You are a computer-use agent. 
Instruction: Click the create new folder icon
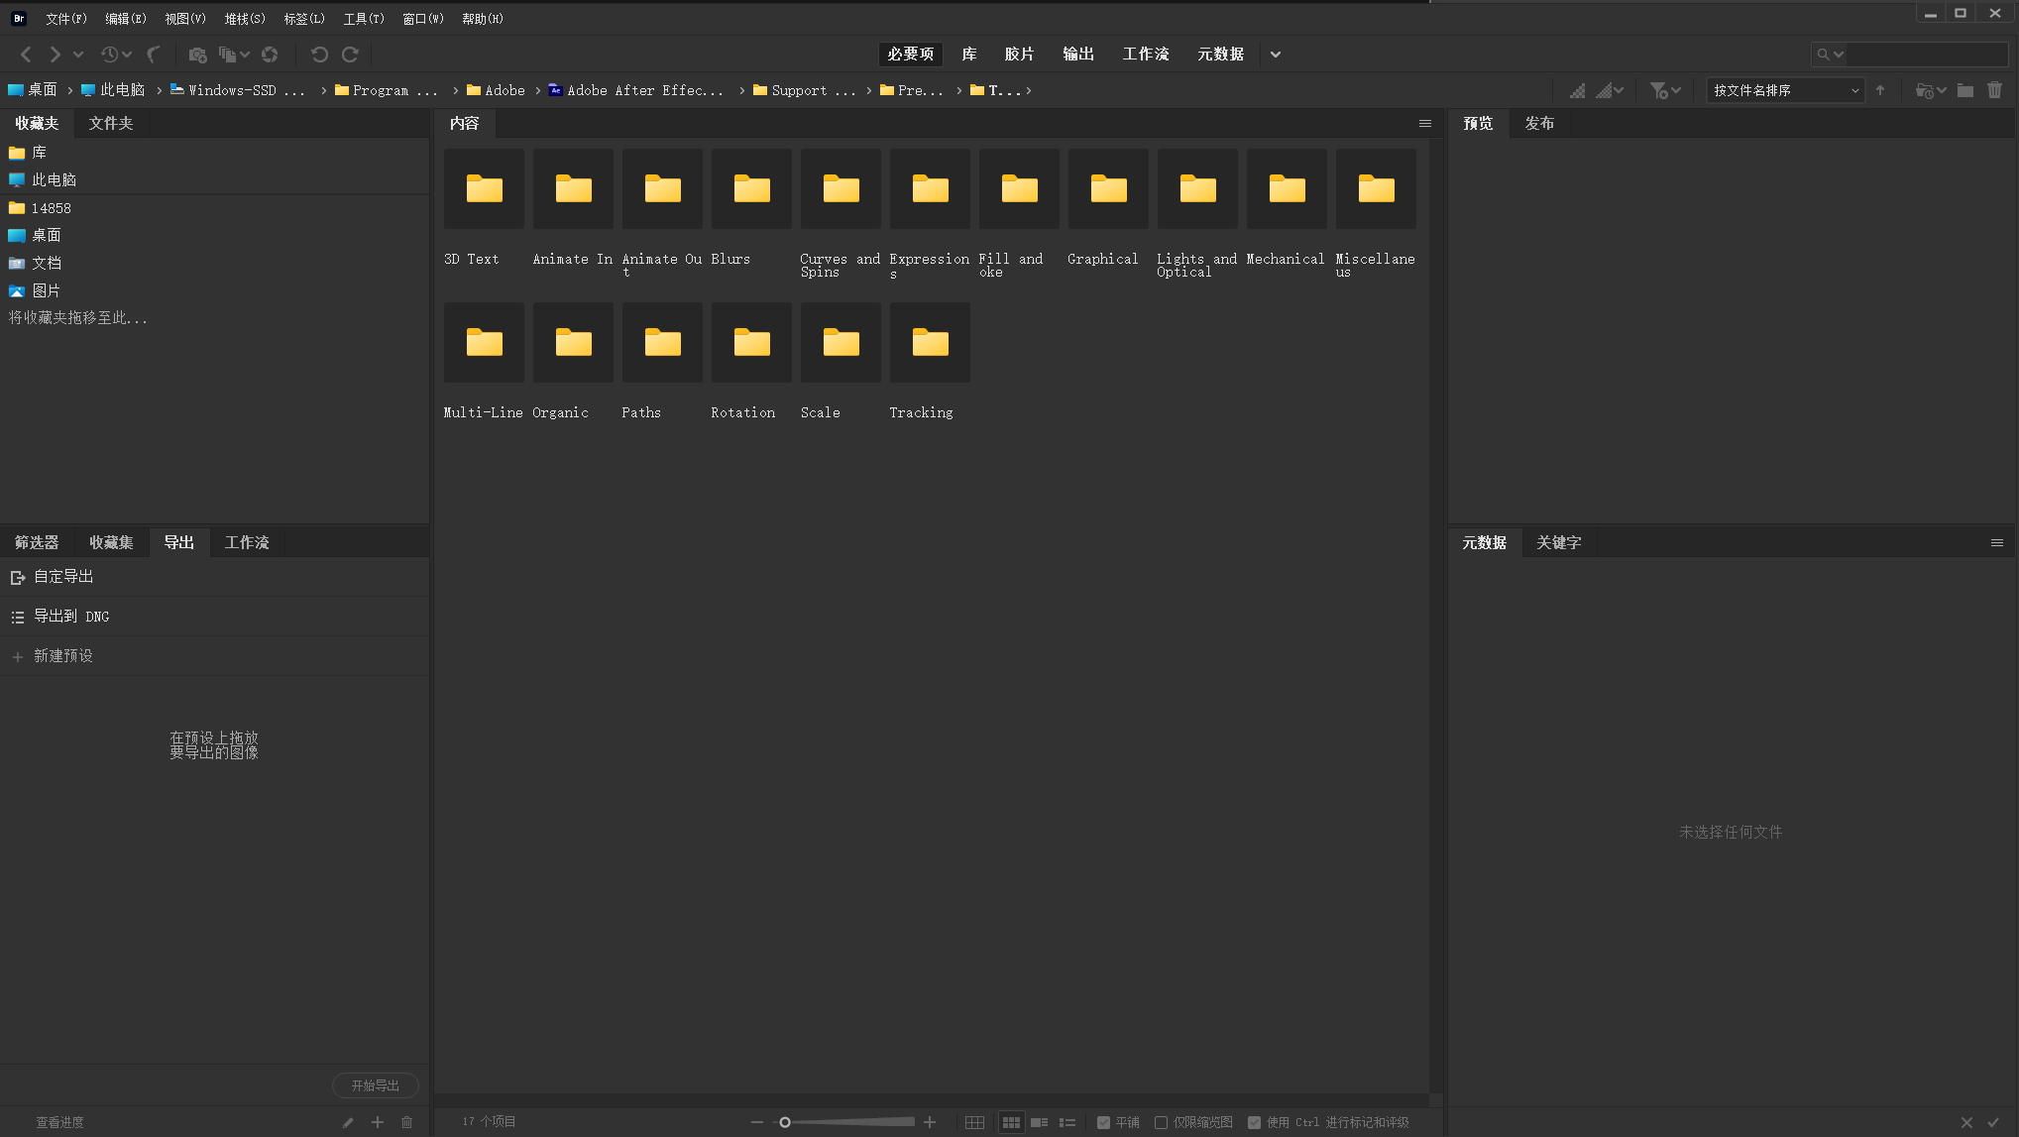[1965, 90]
